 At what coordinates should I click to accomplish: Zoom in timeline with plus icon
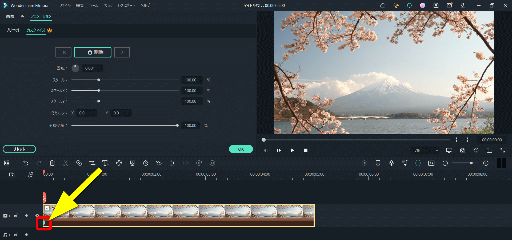coord(486,163)
